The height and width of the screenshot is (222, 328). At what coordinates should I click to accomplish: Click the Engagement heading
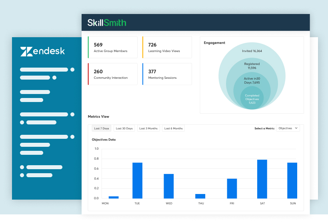(x=214, y=43)
